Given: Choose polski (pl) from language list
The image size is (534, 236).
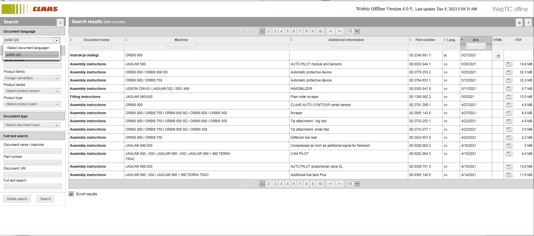Looking at the screenshot, I should point(32,55).
